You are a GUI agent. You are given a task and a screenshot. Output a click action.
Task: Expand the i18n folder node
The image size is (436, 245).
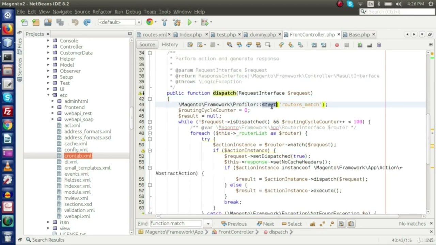coord(48,222)
